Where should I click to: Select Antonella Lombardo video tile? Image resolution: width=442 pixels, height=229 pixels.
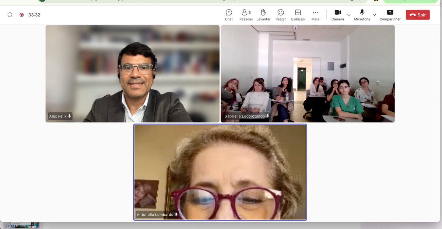coord(220,172)
